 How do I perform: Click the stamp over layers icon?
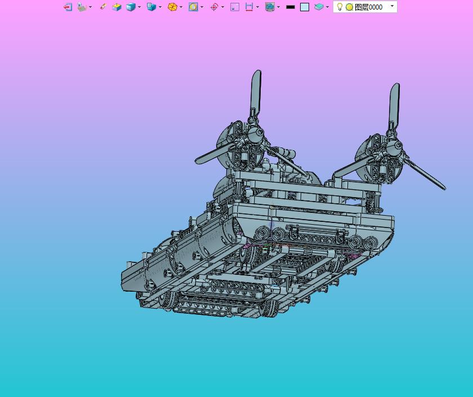coord(82,7)
